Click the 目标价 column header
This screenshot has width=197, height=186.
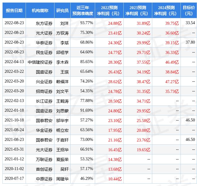coord(189,10)
